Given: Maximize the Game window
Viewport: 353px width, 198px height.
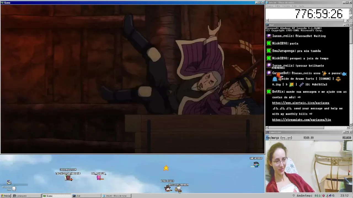Looking at the screenshot, I should [260, 3].
